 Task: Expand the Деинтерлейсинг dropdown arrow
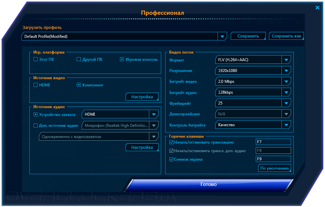click(286, 114)
